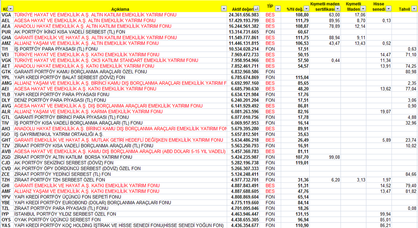The height and width of the screenshot is (228, 418).
Task: Select the yearly change value 26,49
Action: (x=303, y=140)
